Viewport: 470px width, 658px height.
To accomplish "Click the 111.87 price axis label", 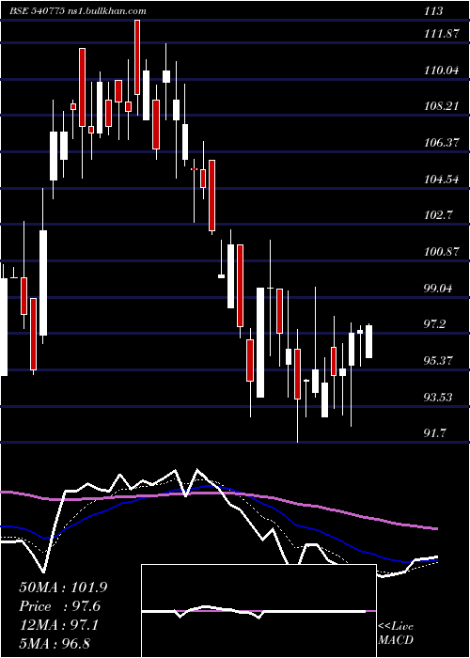I will 441,35.
